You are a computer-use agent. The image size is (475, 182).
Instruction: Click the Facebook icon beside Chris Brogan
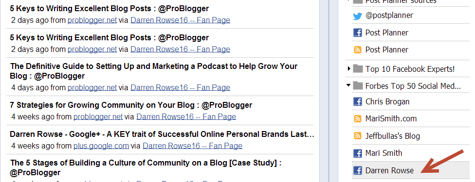coord(358,101)
